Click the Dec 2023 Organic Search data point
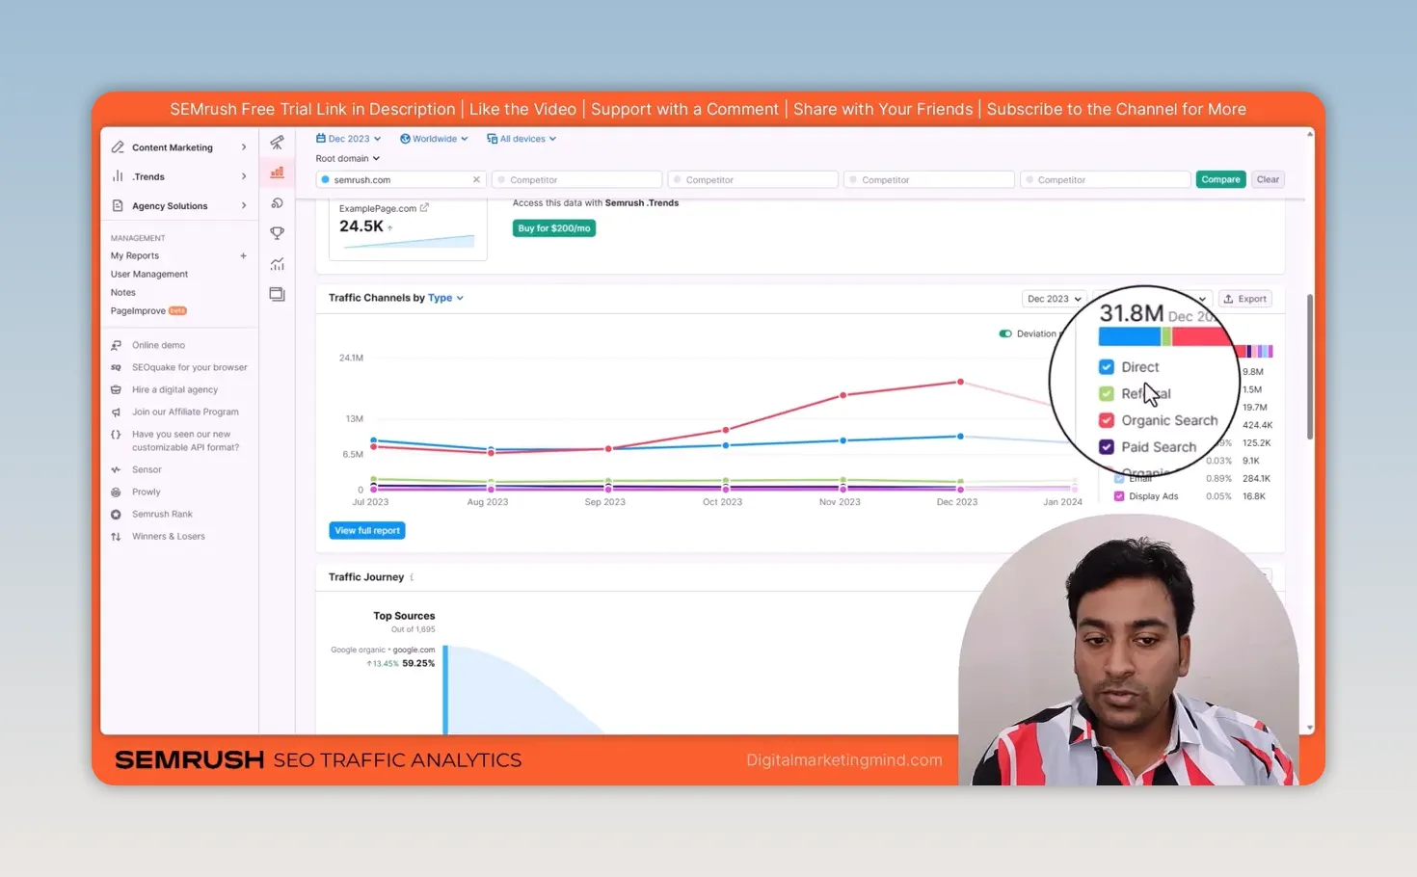The height and width of the screenshot is (877, 1417). pyautogui.click(x=960, y=383)
